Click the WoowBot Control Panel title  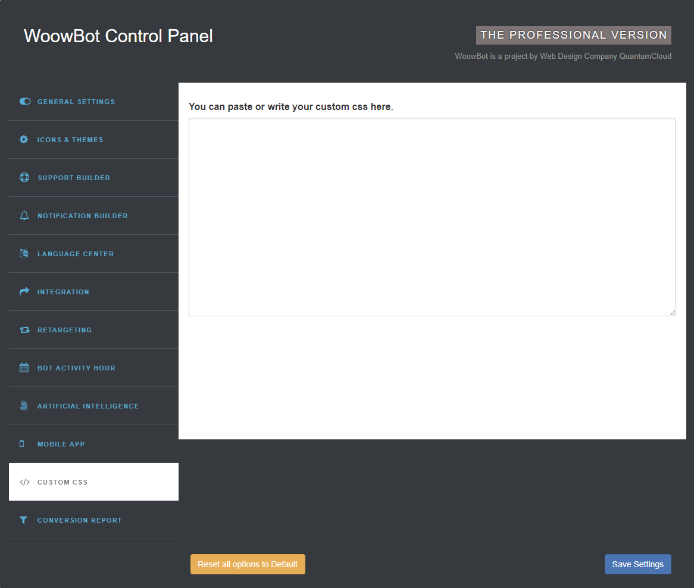point(118,36)
